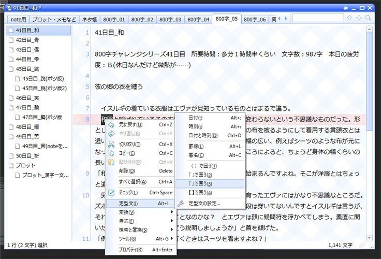Open 45日目_跳(ボツ版2) in the tree
The height and width of the screenshot is (259, 381).
[45, 88]
